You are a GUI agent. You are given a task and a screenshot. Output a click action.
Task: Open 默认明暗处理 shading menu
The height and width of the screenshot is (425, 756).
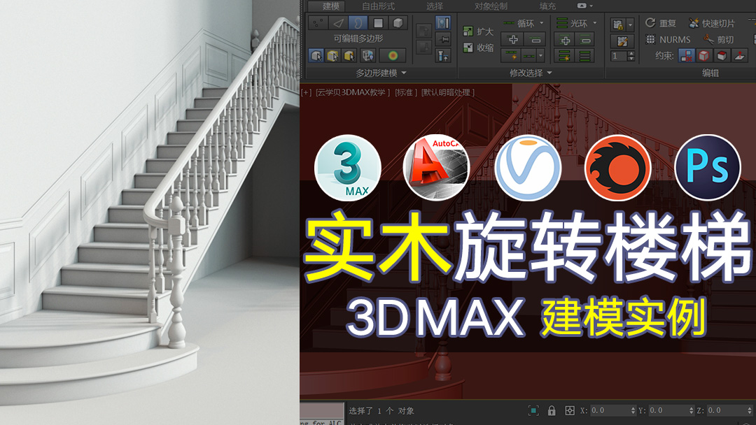coord(447,92)
